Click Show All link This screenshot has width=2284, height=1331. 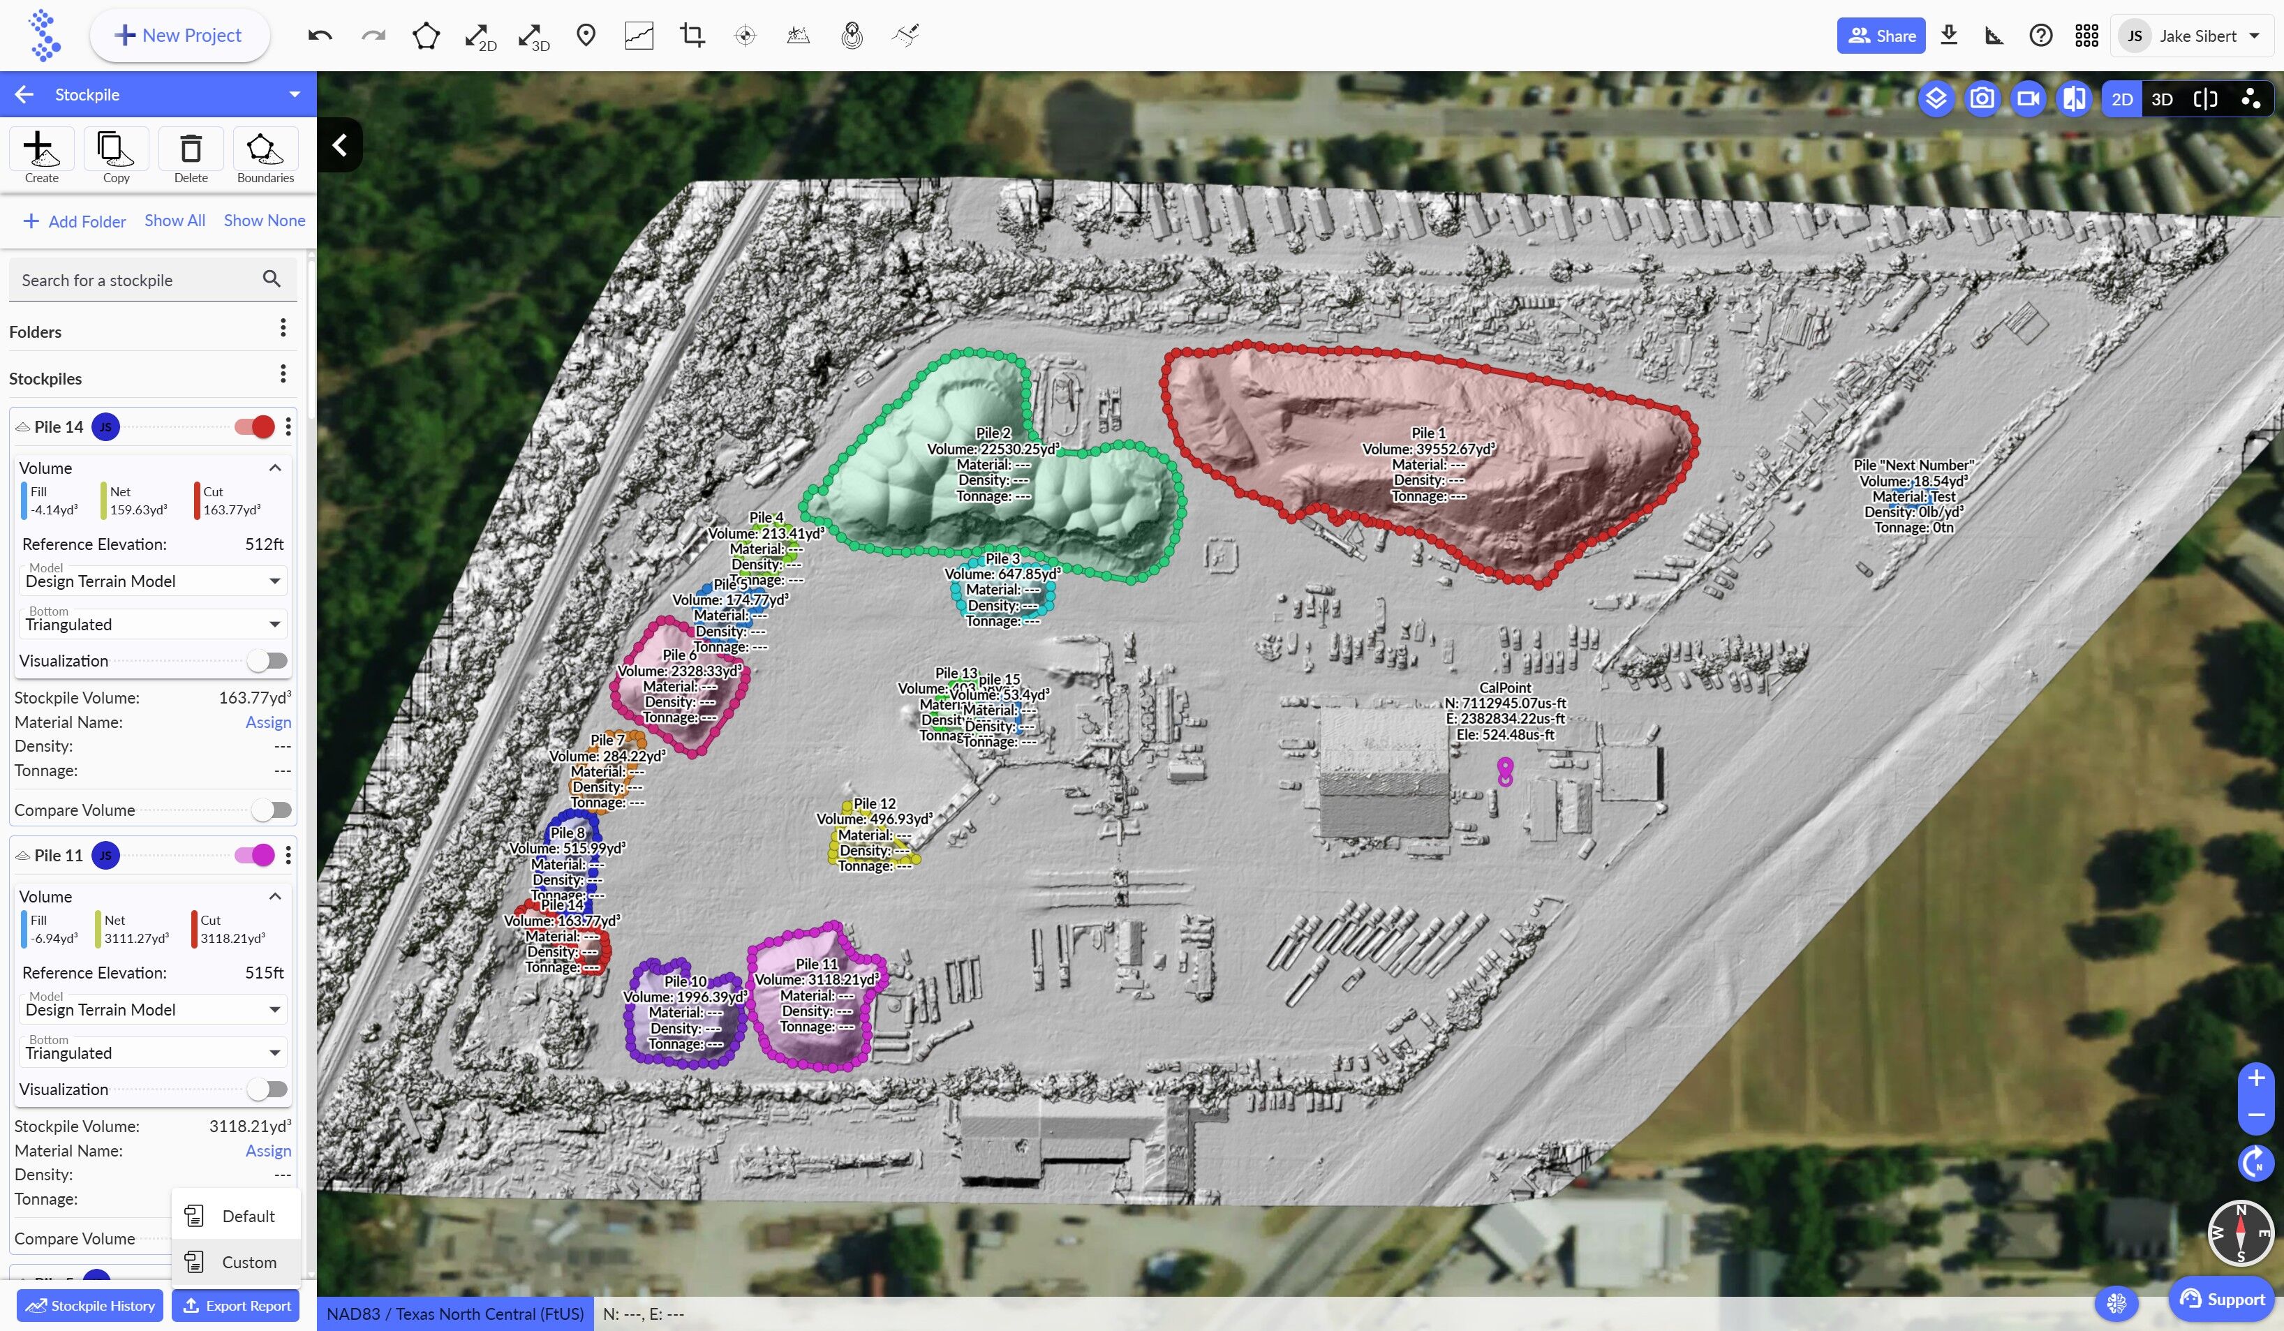point(175,220)
